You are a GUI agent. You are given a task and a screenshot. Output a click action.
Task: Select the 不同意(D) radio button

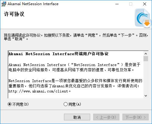coord(9,104)
